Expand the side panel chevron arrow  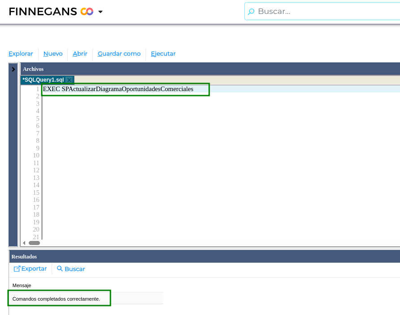pyautogui.click(x=13, y=69)
